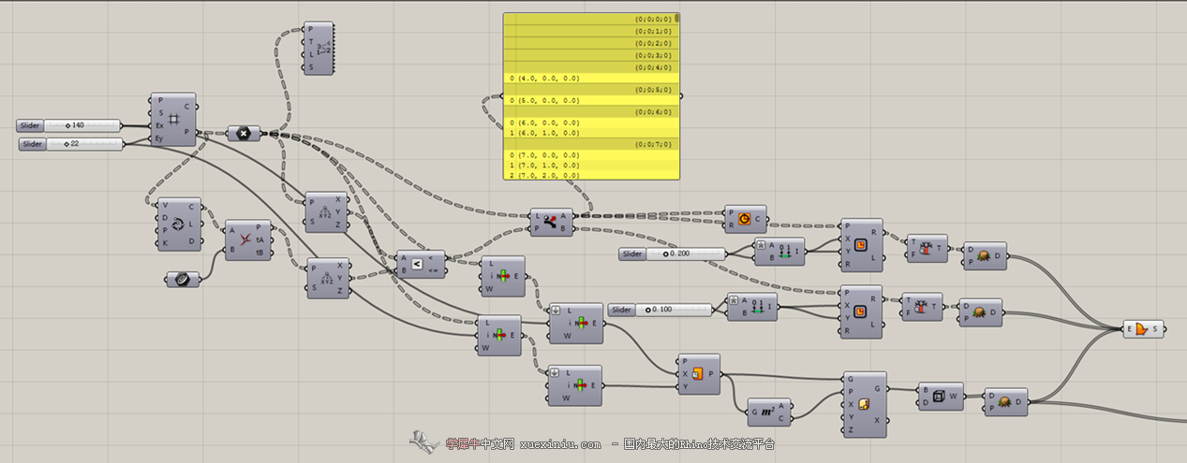
Task: Click the slider track showing 140
Action: pyautogui.click(x=82, y=125)
